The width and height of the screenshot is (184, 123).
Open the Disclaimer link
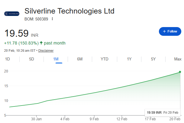tap(46, 51)
